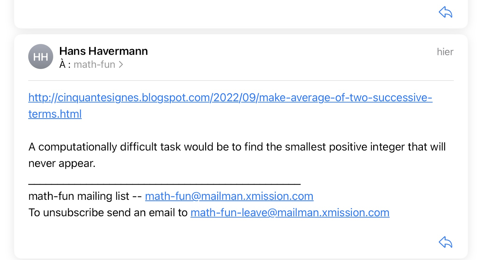This screenshot has height=260, width=482.
Task: Select the sender name Hans Havermann
Action: 103,51
